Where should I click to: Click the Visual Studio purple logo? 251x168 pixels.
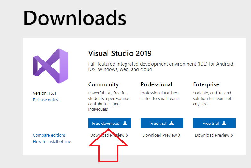pos(51,66)
